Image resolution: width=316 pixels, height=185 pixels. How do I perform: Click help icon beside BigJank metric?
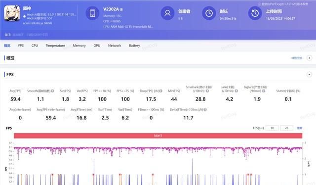click(264, 91)
